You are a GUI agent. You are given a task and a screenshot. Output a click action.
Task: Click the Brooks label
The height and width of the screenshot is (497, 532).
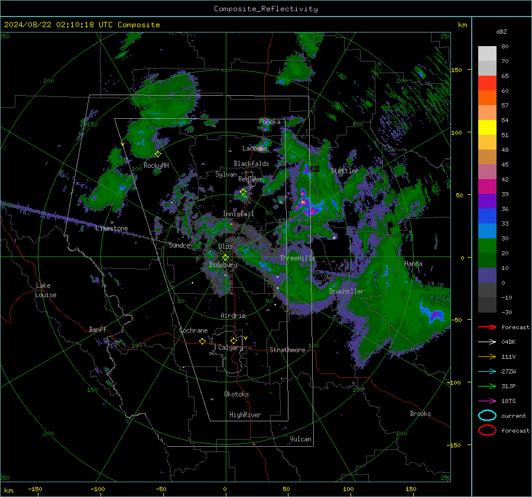(420, 414)
